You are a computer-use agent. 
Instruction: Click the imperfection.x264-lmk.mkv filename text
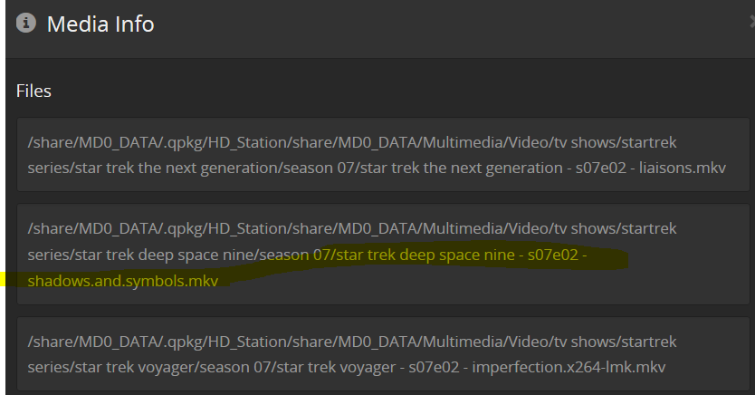click(563, 367)
